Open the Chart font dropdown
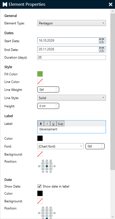This screenshot has width=115, height=219. tap(61, 146)
